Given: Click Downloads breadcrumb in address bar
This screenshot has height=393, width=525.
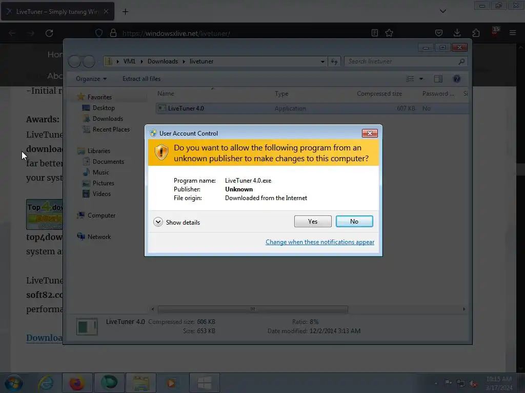Looking at the screenshot, I should tap(163, 61).
